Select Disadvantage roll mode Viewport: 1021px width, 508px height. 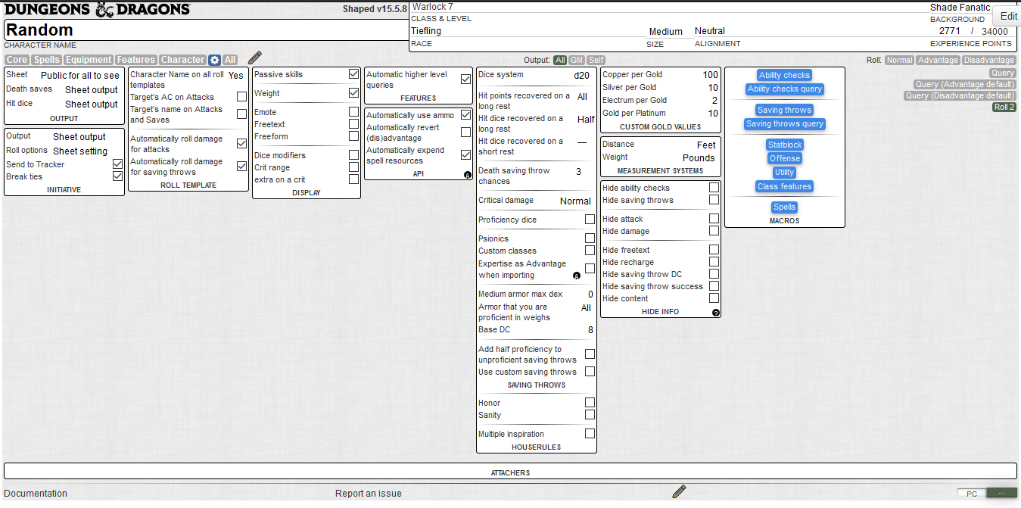(x=989, y=60)
